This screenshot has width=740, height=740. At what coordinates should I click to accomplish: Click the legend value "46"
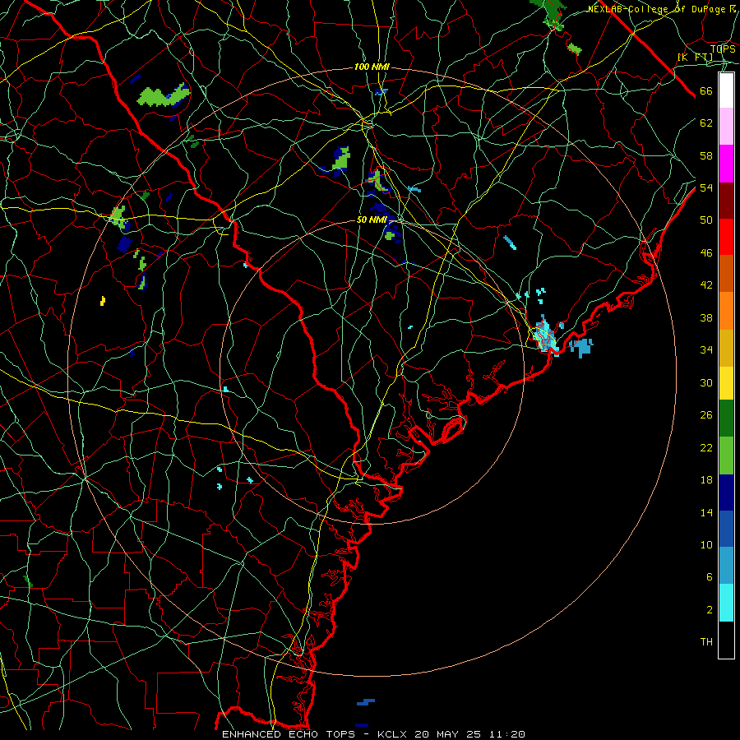click(706, 253)
